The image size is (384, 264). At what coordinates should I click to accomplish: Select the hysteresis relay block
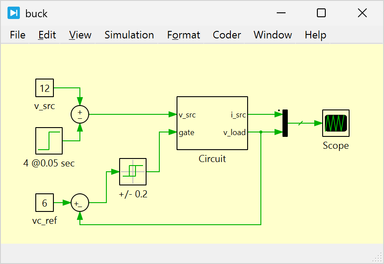132,172
